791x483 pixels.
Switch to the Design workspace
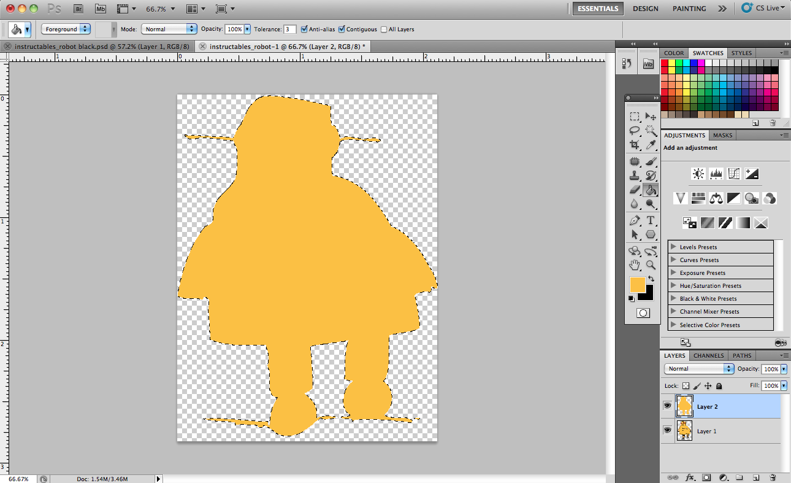646,9
